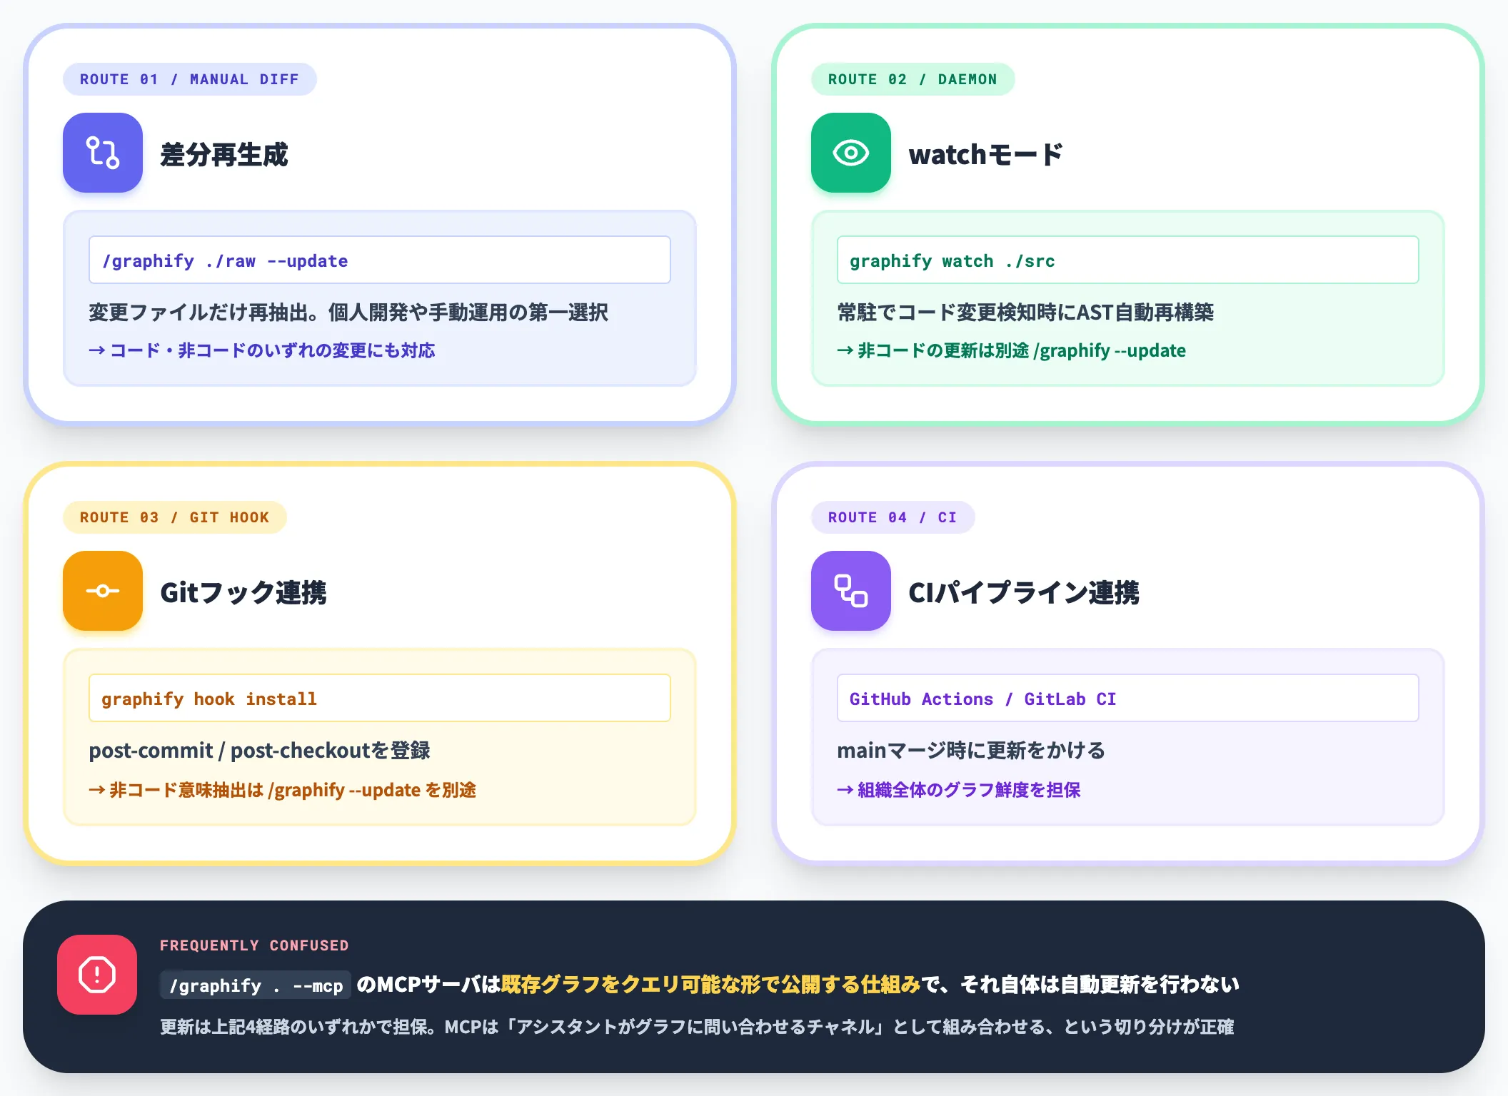1508x1096 pixels.
Task: Click the green eye icon beside watchモード
Action: coord(851,153)
